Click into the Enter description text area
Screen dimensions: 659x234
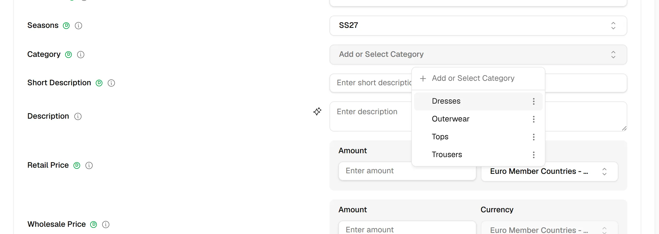tap(371, 116)
